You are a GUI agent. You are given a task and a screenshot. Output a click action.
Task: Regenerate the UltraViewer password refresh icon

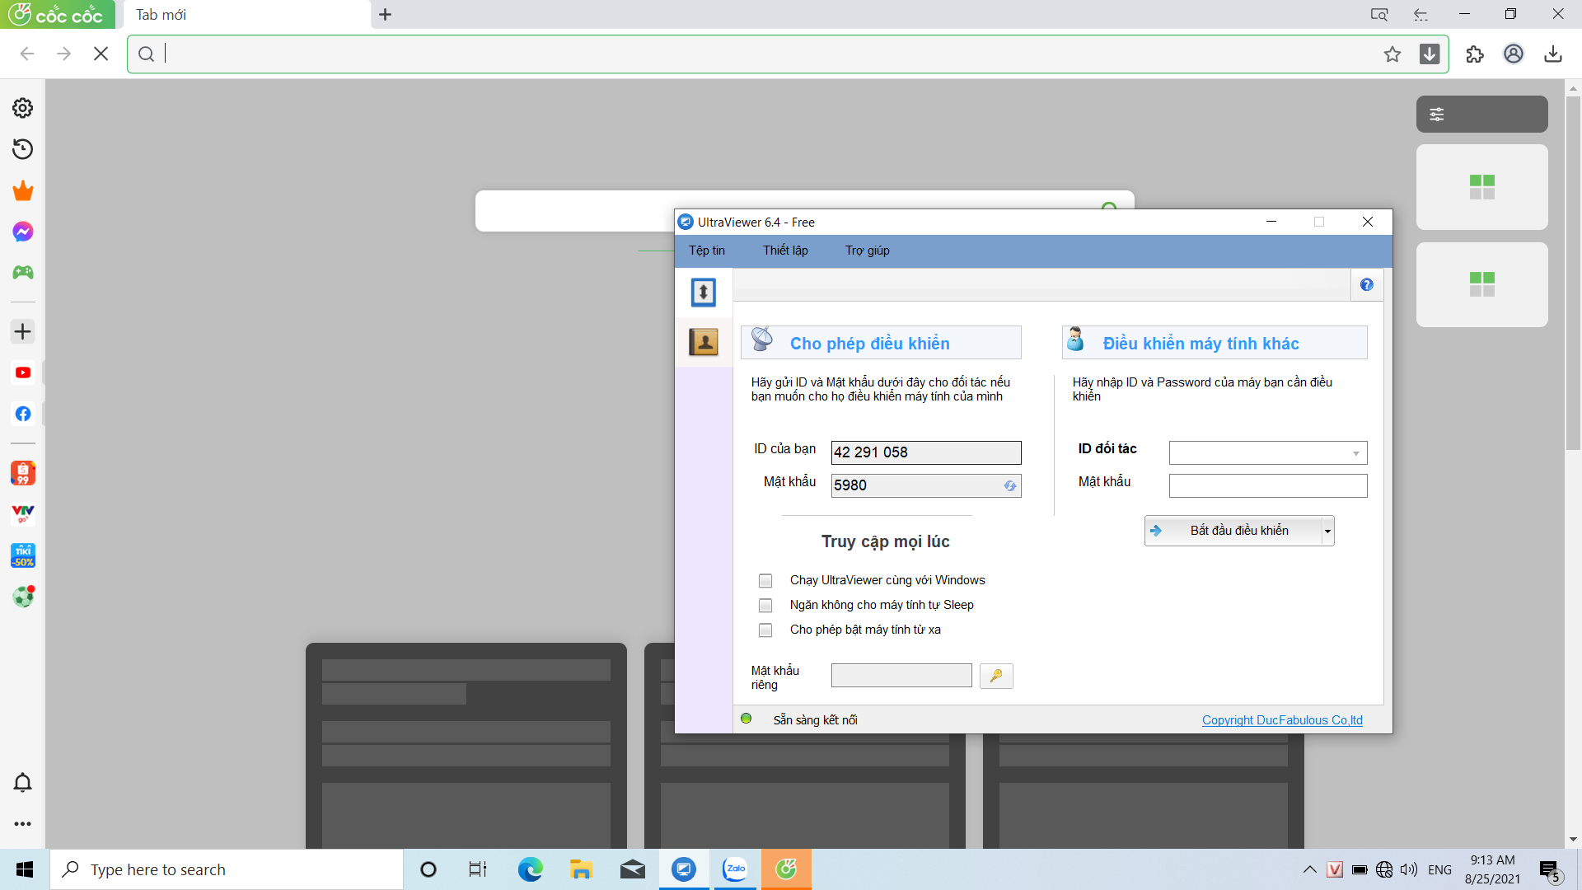click(x=1010, y=486)
